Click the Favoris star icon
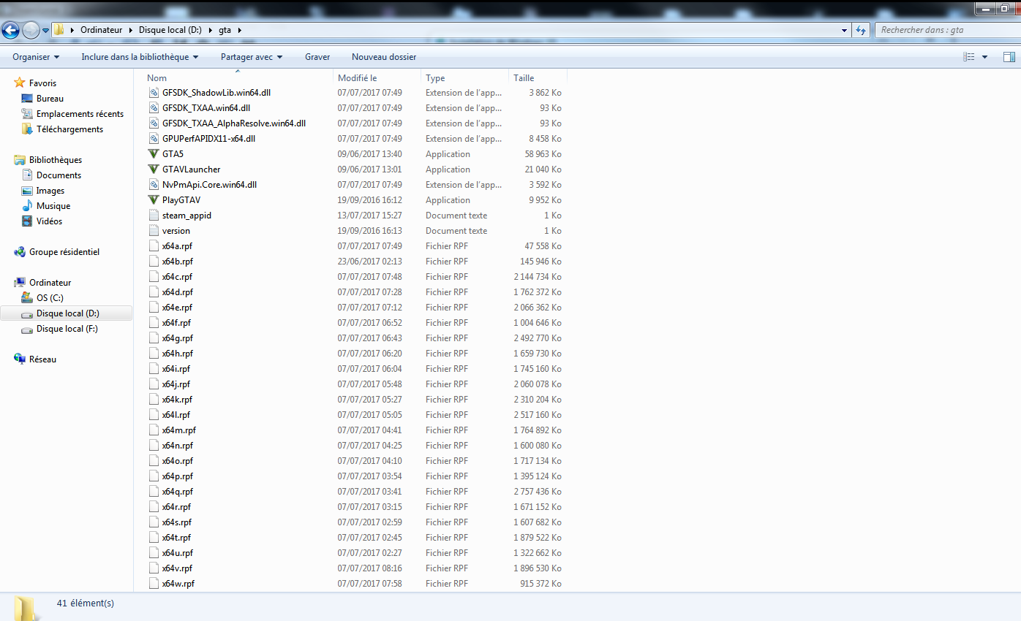 click(20, 83)
